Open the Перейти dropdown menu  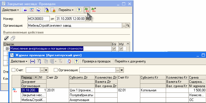pos(66,10)
